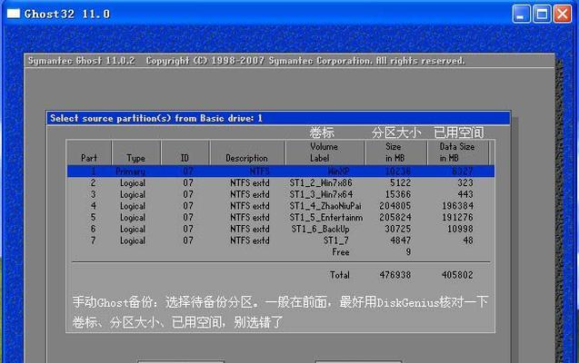The image size is (579, 363).
Task: Select partition 7 labeled ST1_7
Action: click(x=281, y=240)
